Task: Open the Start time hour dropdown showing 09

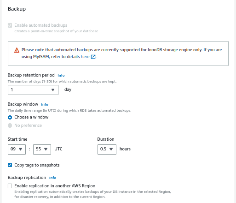Action: (17, 149)
